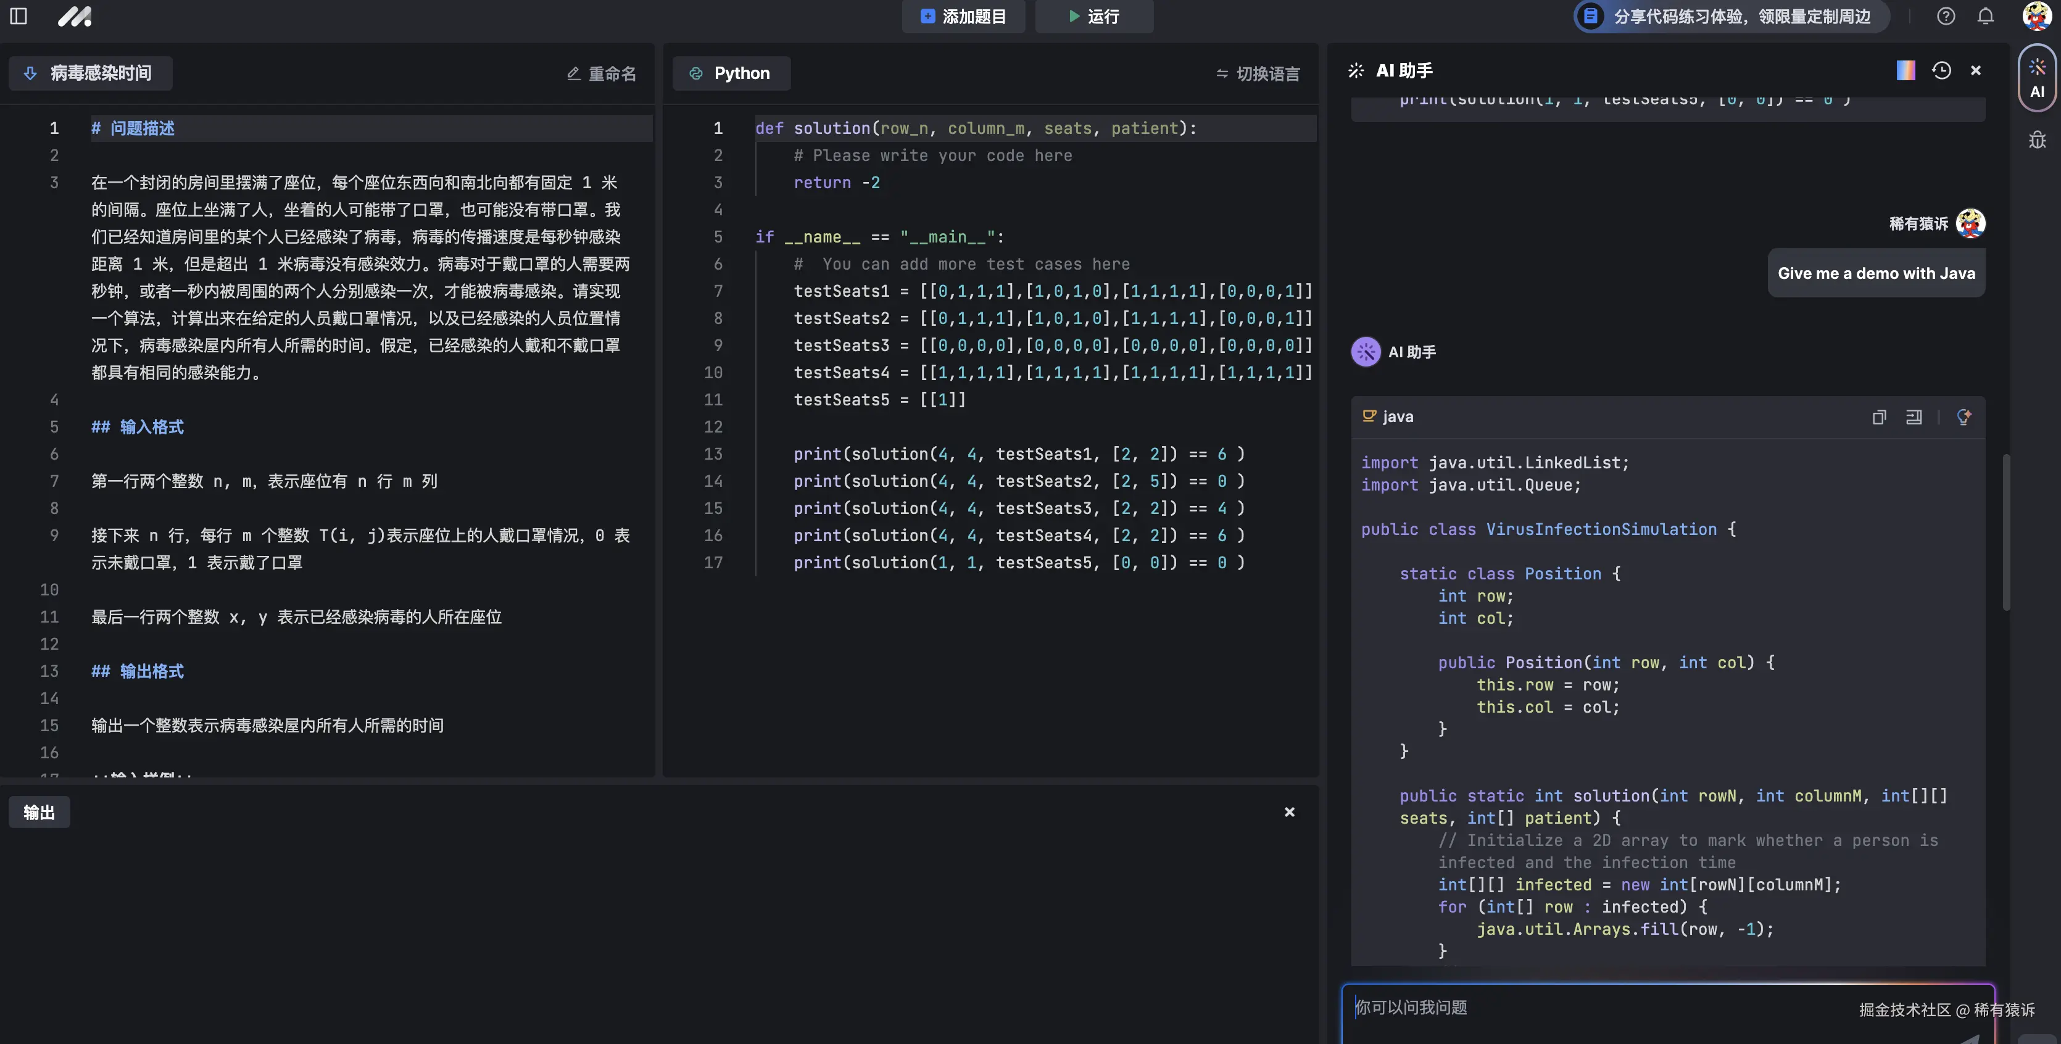Screen dimensions: 2061x1044
Task: Click the 添加题目 button
Action: point(963,16)
